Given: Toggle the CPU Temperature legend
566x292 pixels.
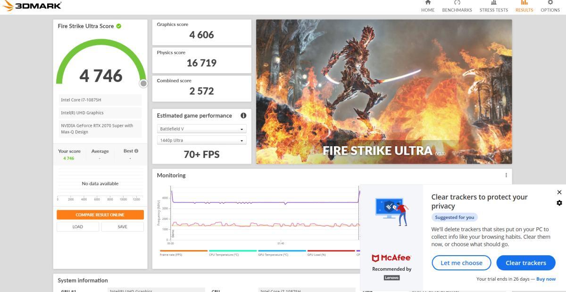Looking at the screenshot, I should click(233, 253).
